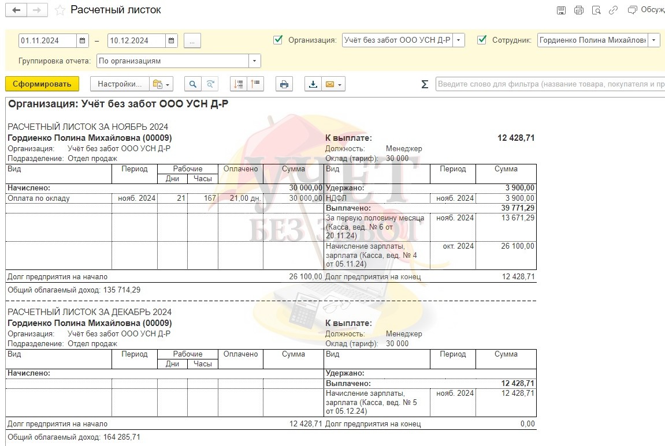The width and height of the screenshot is (665, 446).
Task: Select heading РАСЧЕТНЫЙ ЛИСТОК ЗА НОЯБРЬ 2024
Action: tap(88, 127)
